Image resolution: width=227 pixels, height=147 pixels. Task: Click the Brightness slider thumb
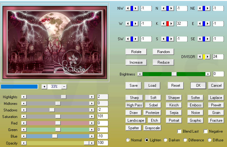click(x=174, y=74)
